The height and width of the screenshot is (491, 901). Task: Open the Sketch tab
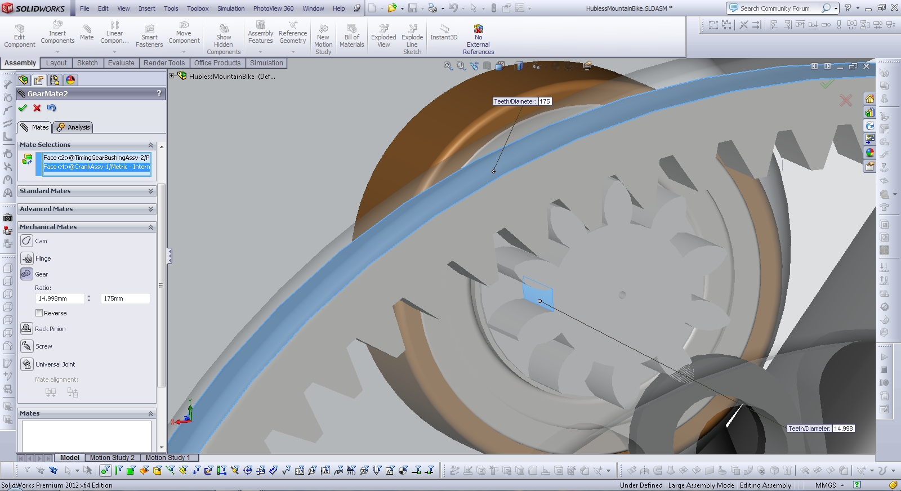click(87, 63)
